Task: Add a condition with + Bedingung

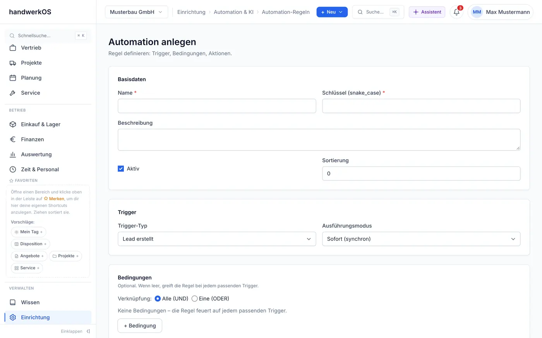Action: coord(140,326)
